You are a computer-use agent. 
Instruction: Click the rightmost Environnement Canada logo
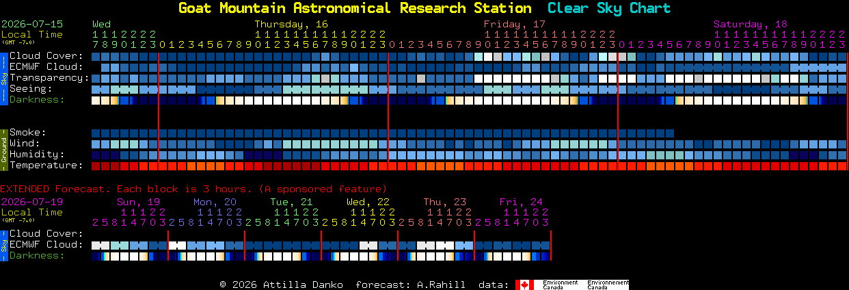point(608,285)
